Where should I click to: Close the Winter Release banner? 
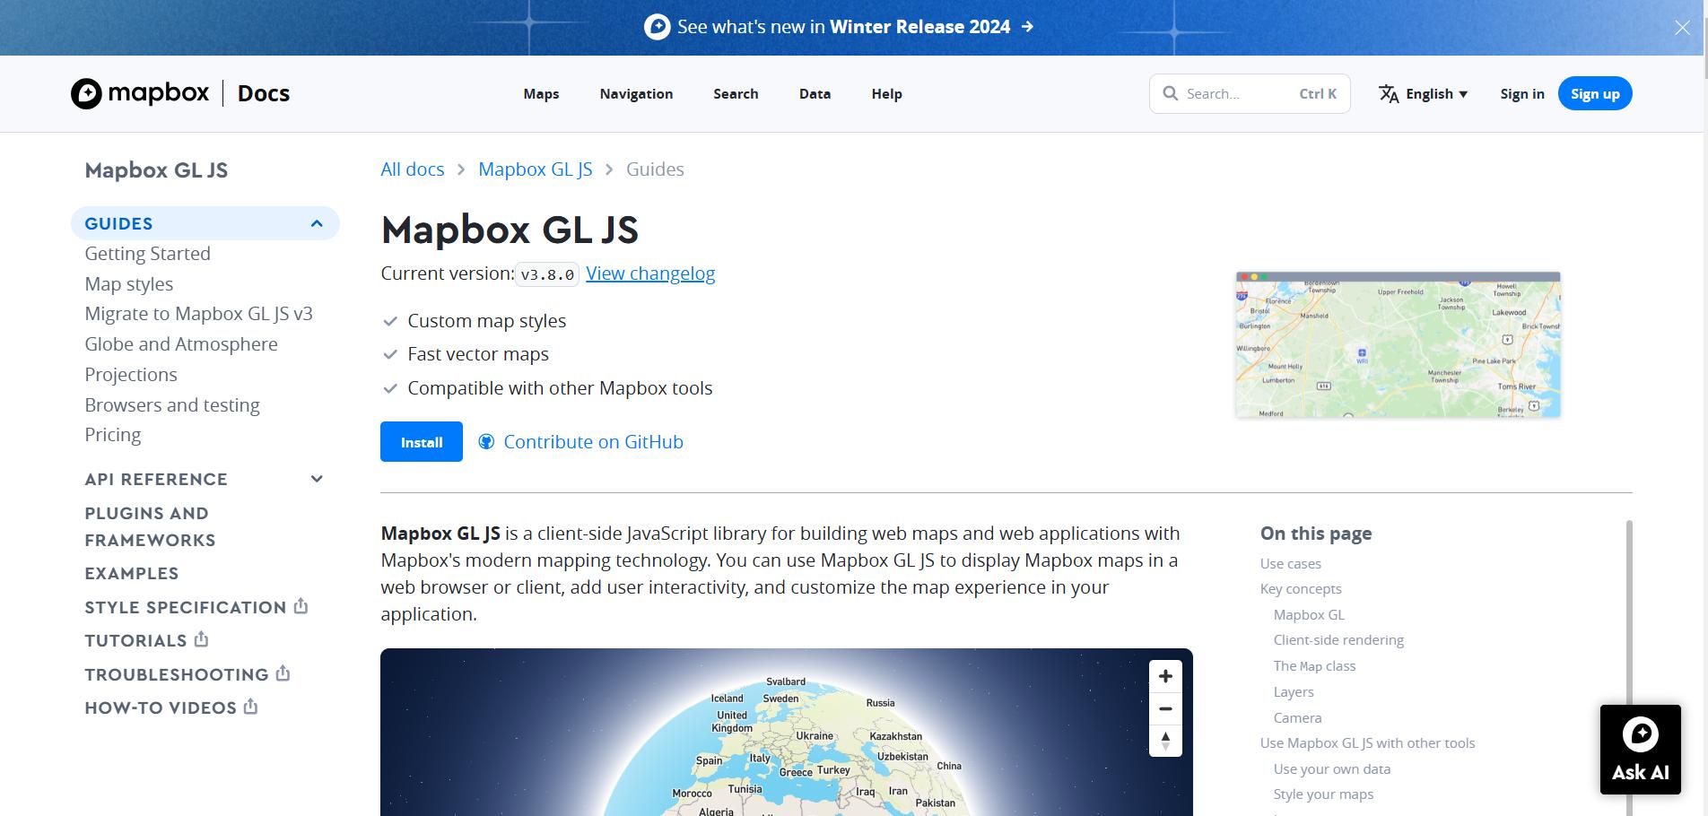click(x=1682, y=28)
